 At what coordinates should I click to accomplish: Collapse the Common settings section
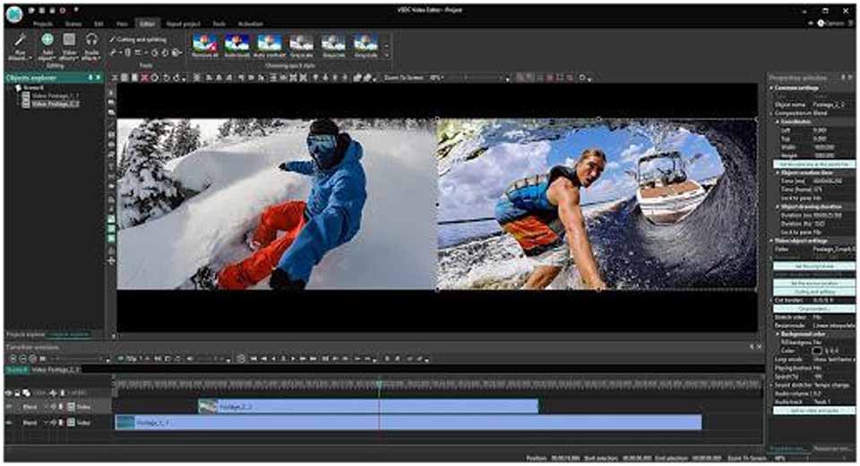click(x=772, y=88)
